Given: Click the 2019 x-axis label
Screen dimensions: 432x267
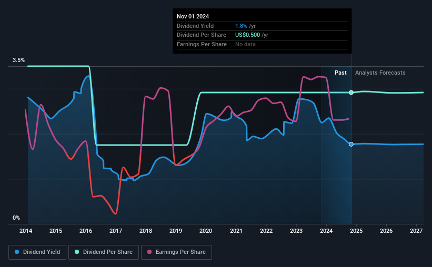Looking at the screenshot, I should (176, 231).
